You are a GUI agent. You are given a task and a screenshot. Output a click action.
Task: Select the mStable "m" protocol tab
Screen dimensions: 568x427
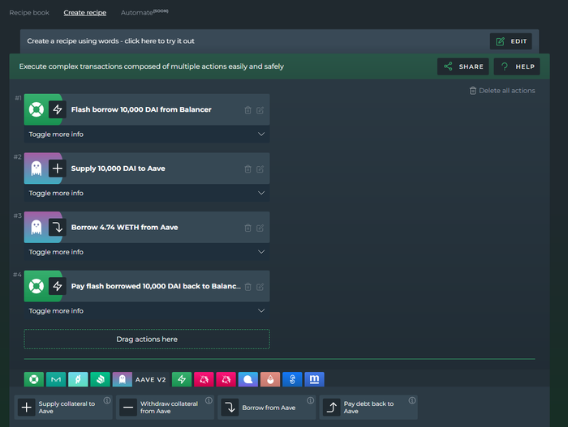coord(315,379)
